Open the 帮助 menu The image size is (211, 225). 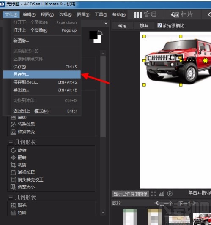click(119, 15)
